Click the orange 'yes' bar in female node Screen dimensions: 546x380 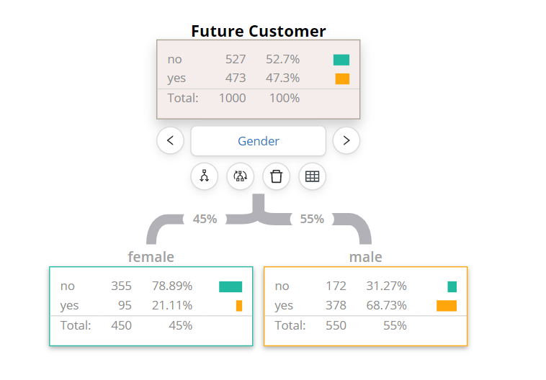[239, 306]
